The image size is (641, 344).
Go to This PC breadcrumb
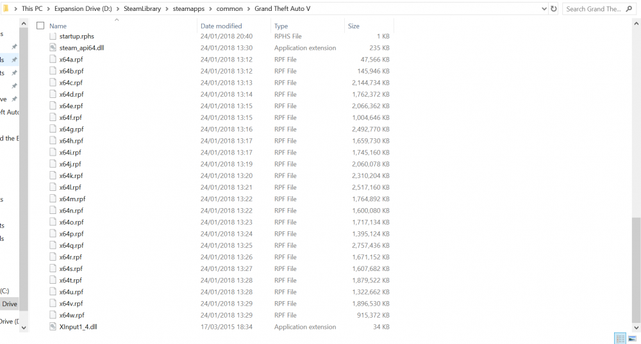[x=32, y=8]
